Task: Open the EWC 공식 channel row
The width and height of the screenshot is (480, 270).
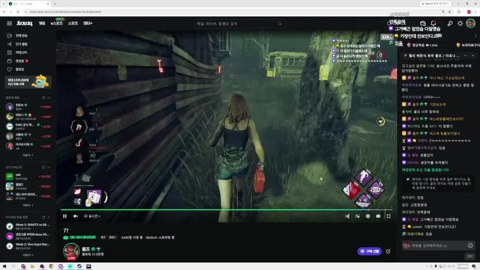Action: point(28,126)
